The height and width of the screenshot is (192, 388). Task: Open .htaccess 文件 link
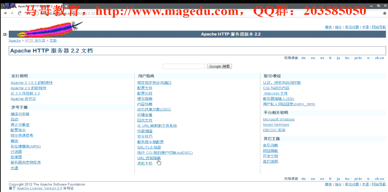[275, 94]
